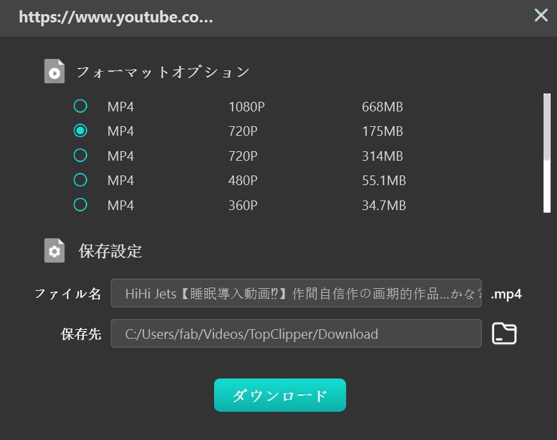The image size is (557, 440).
Task: Click the 保存設定 heading
Action: point(110,251)
